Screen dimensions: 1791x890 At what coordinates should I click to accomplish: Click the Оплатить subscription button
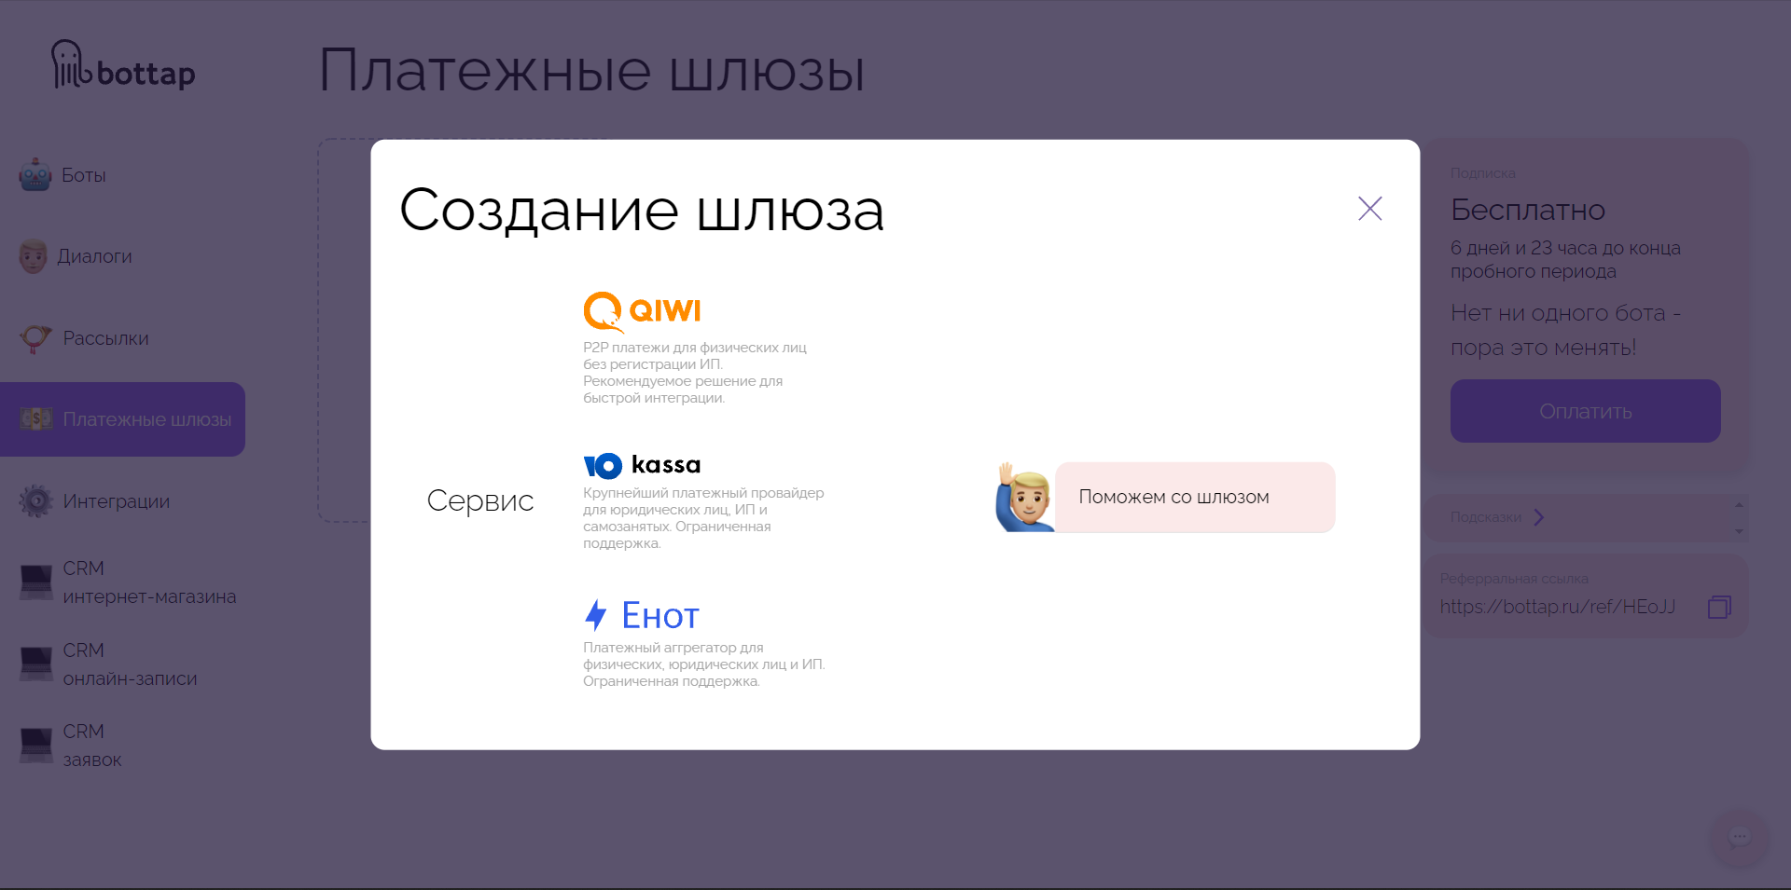point(1585,411)
